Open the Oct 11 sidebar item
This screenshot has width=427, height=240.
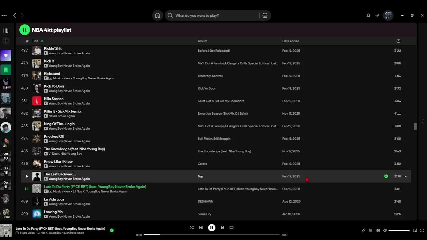pyautogui.click(x=6, y=185)
